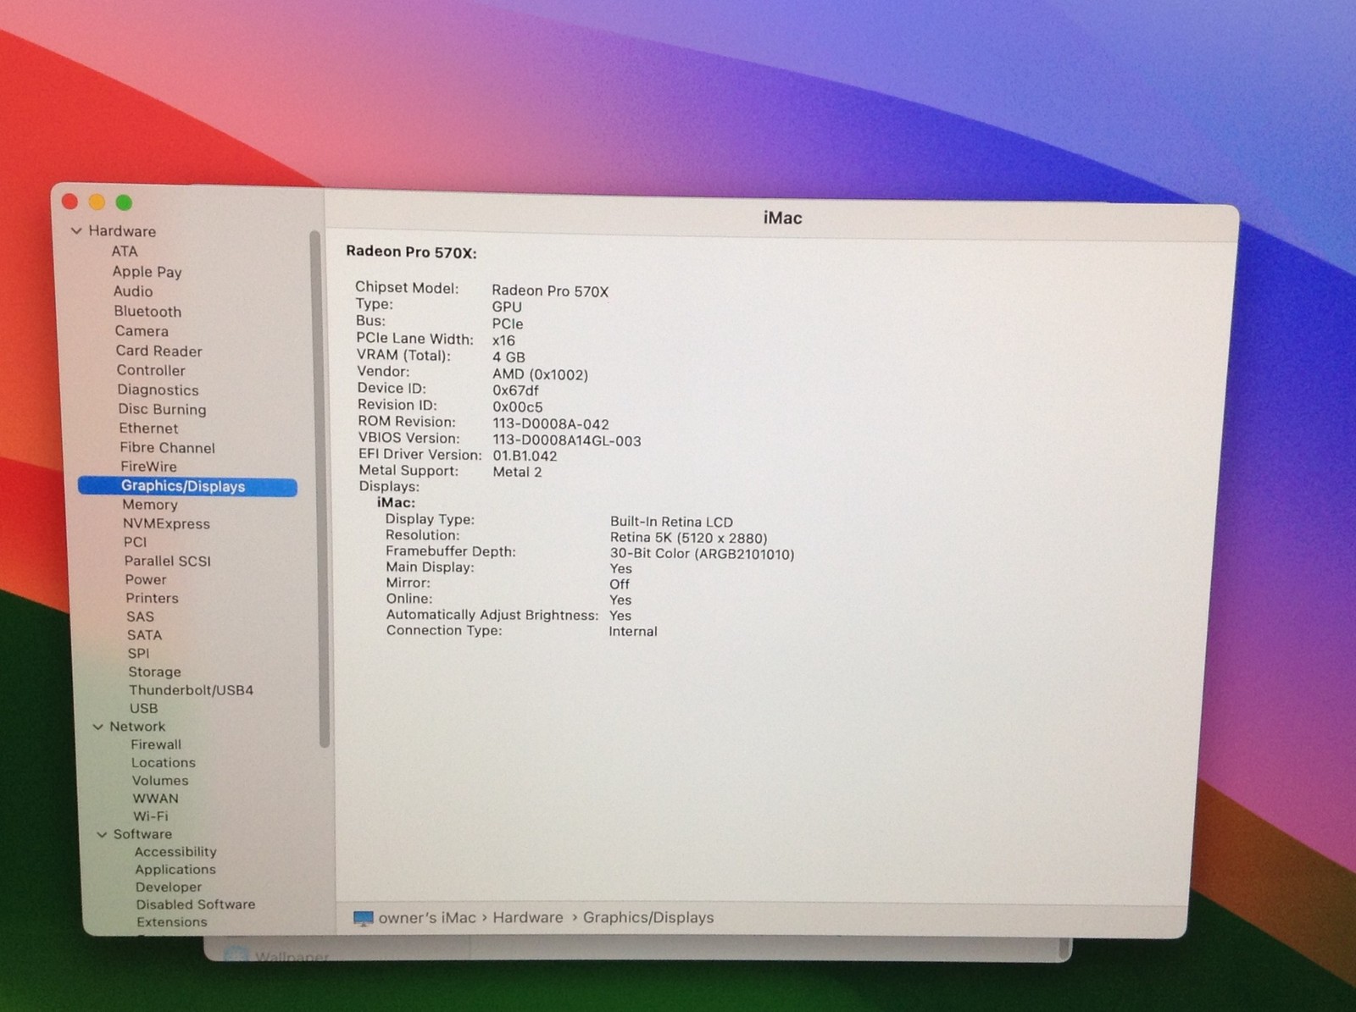This screenshot has height=1012, width=1356.
Task: Open Accessibility under Software
Action: coord(175,852)
